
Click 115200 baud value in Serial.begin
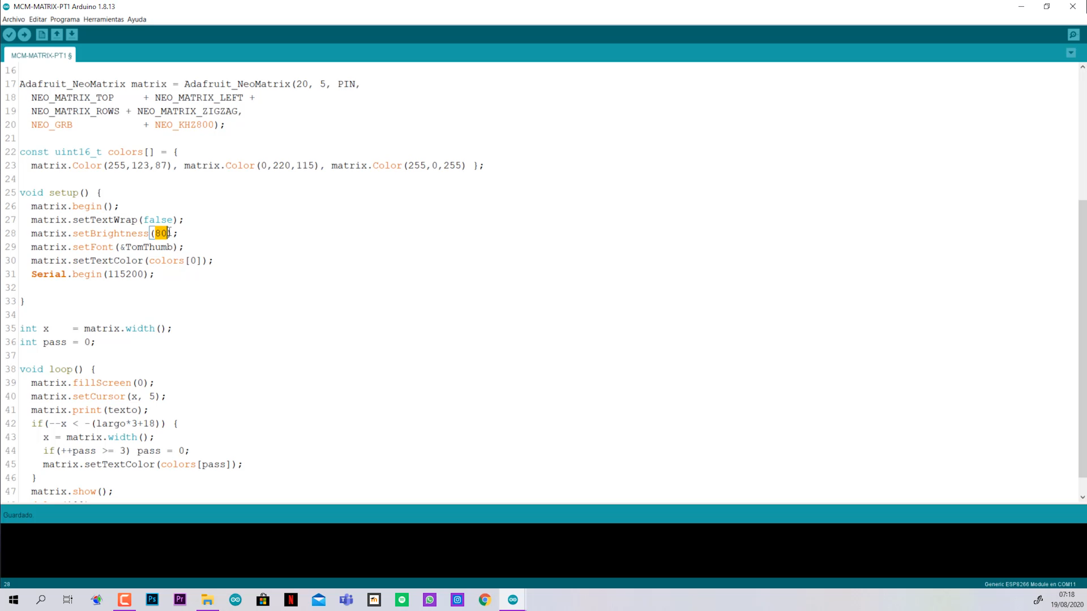(126, 274)
